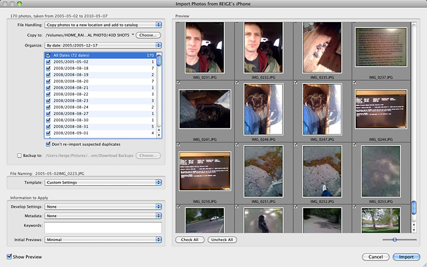Select the 2008/2008-08-31 date row
Screen dimensions: 427x267
(x=101, y=127)
